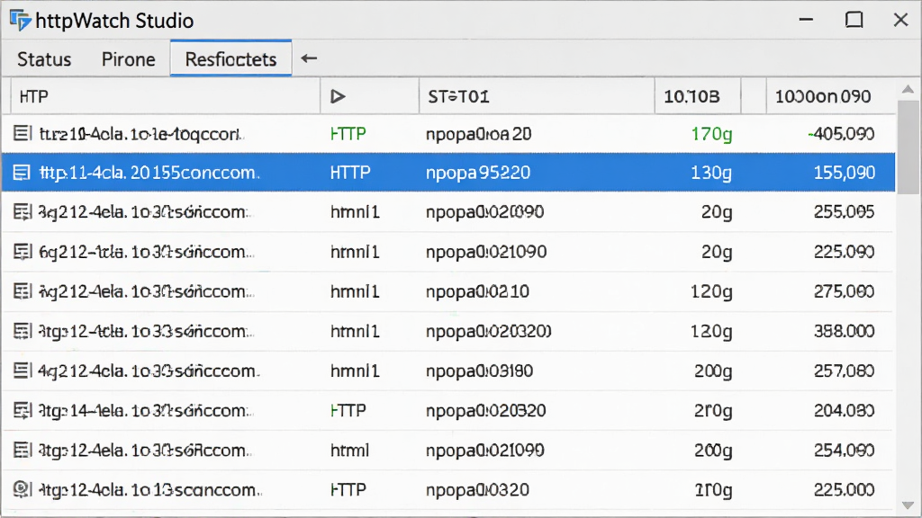Click the 204.080 value
This screenshot has height=518, width=922.
pos(844,410)
